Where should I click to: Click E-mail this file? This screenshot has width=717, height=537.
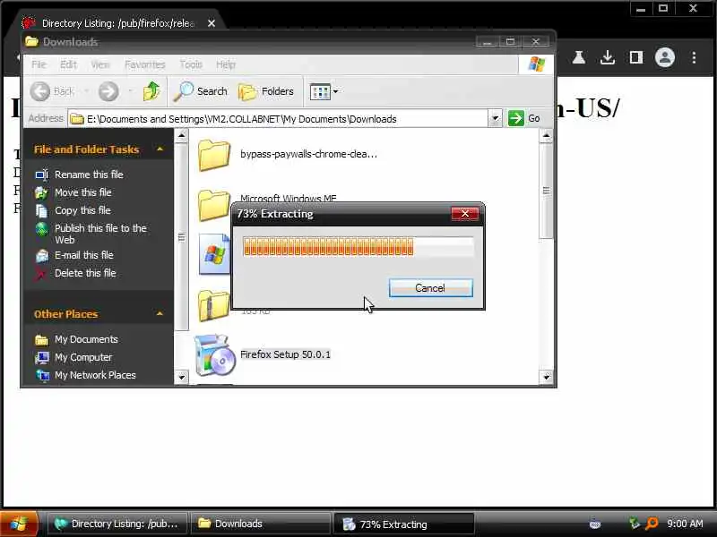(x=83, y=255)
